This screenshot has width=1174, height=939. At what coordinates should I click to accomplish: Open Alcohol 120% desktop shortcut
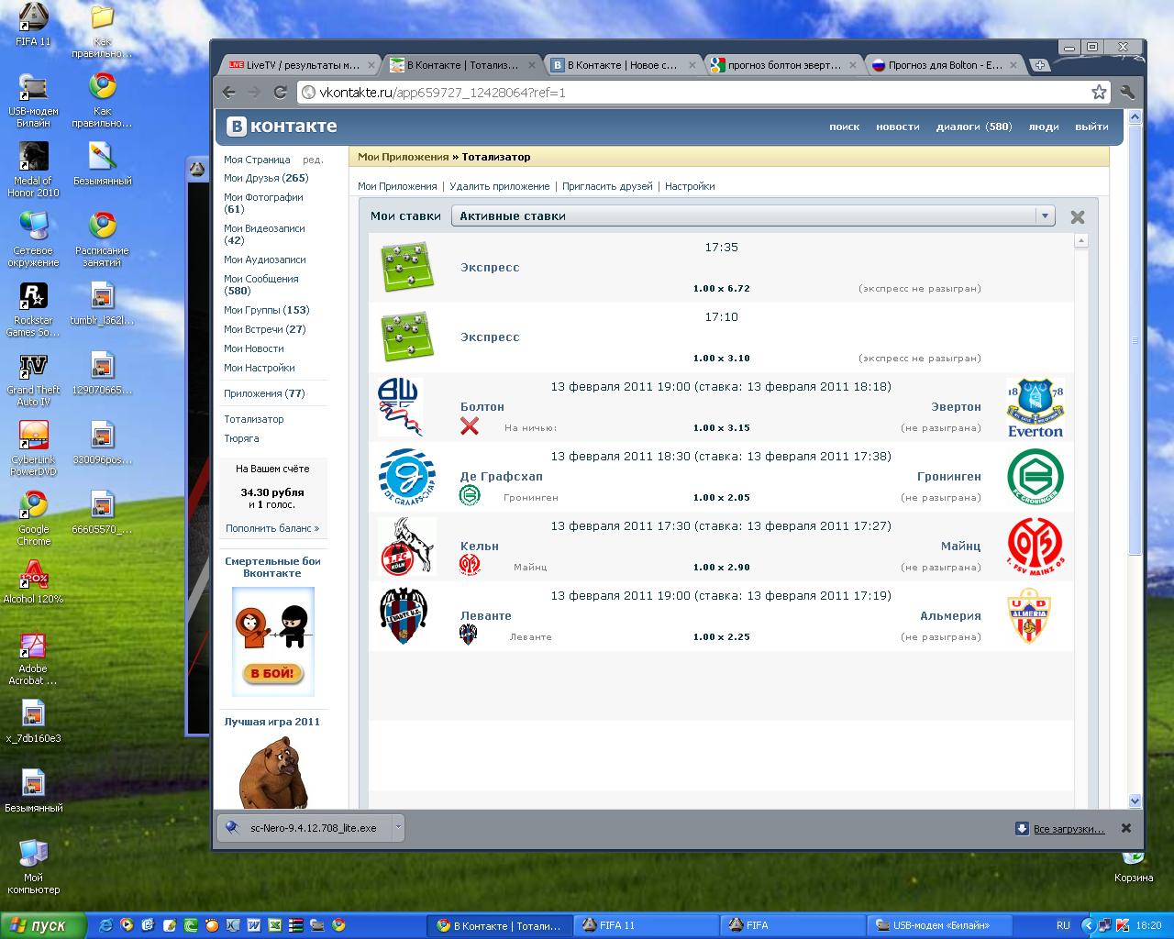[x=33, y=581]
